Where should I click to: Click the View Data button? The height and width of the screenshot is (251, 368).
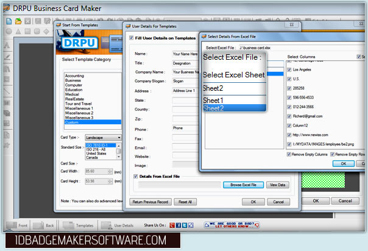point(278,185)
